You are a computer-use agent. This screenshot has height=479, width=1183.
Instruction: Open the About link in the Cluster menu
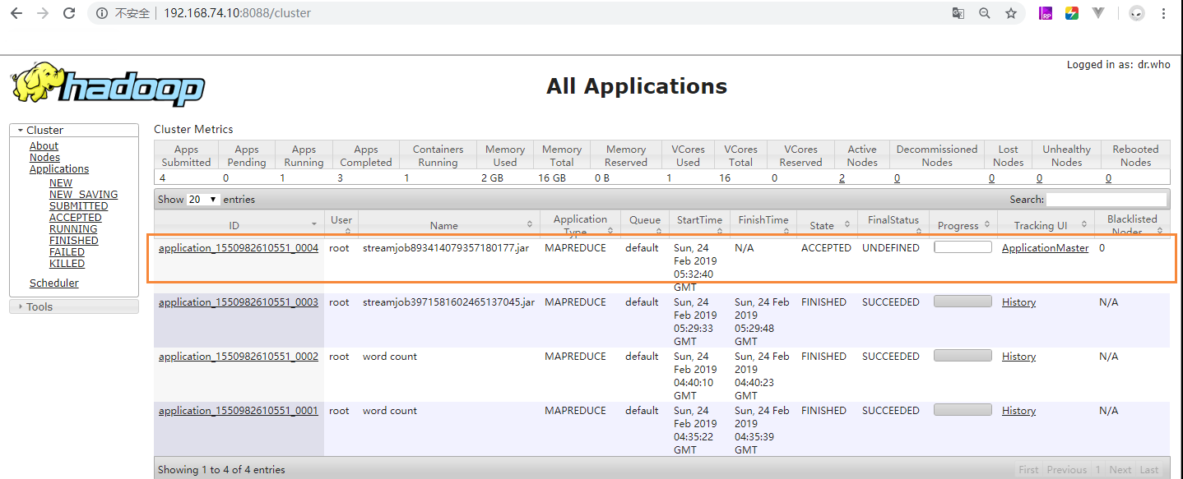(x=44, y=146)
